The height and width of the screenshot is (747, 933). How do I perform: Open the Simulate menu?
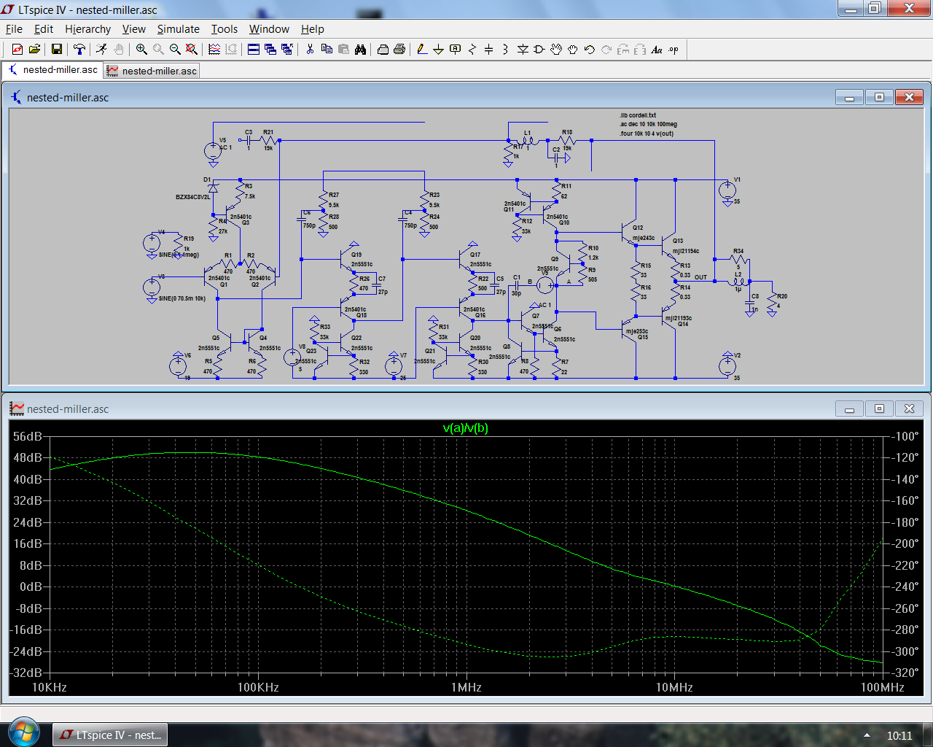[x=178, y=29]
